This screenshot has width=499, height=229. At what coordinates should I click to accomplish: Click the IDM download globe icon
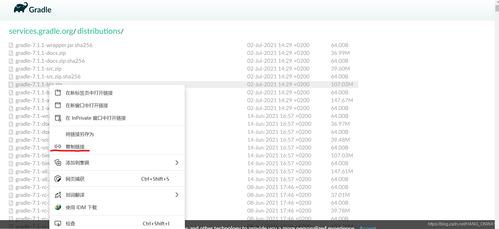click(x=58, y=207)
